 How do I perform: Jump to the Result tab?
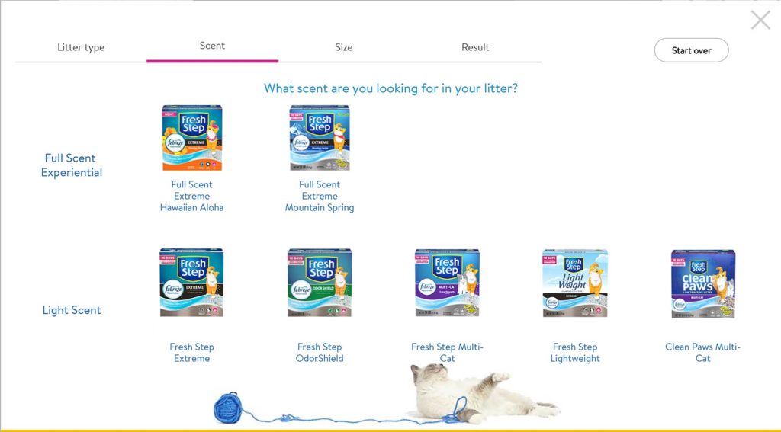[475, 47]
